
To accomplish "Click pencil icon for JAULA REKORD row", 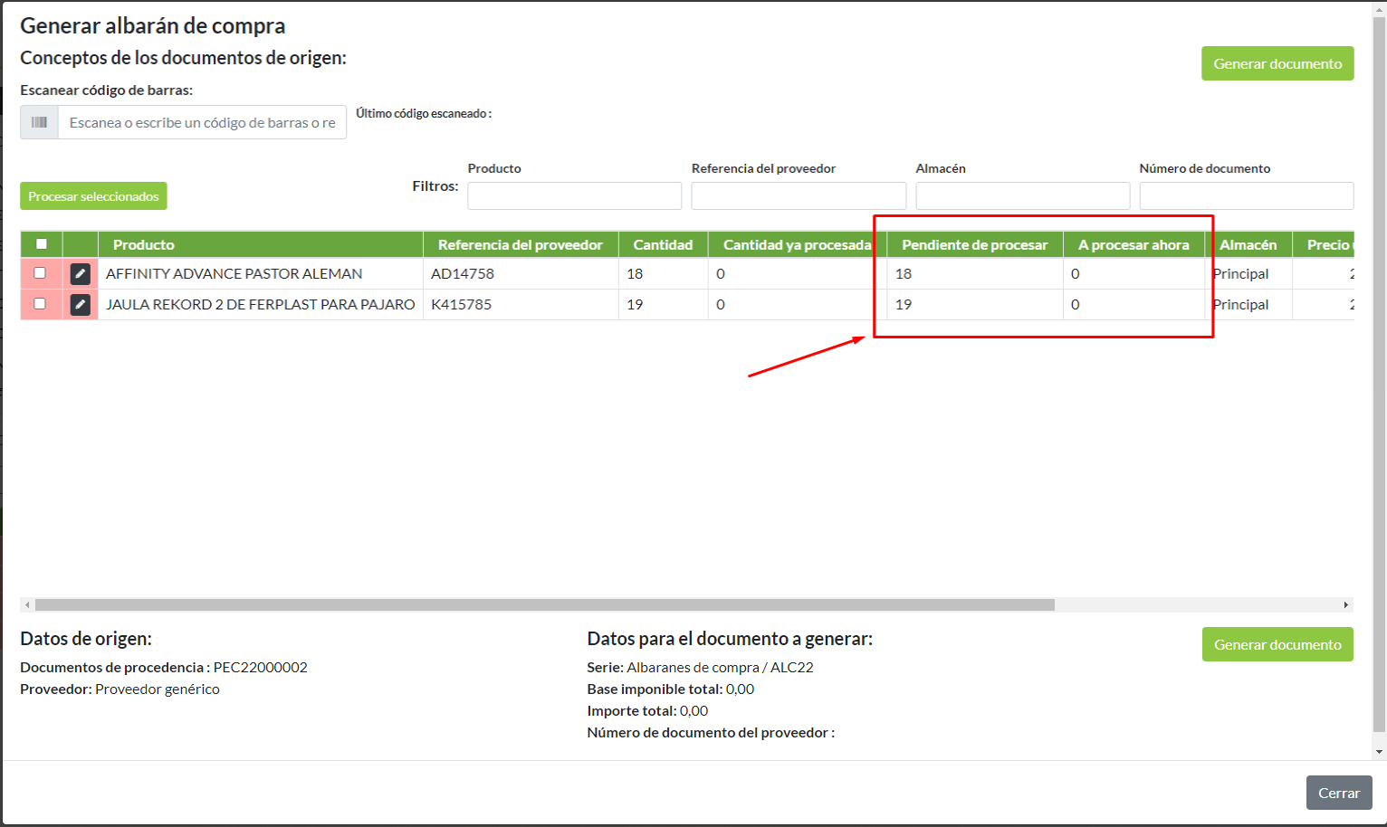I will click(80, 305).
